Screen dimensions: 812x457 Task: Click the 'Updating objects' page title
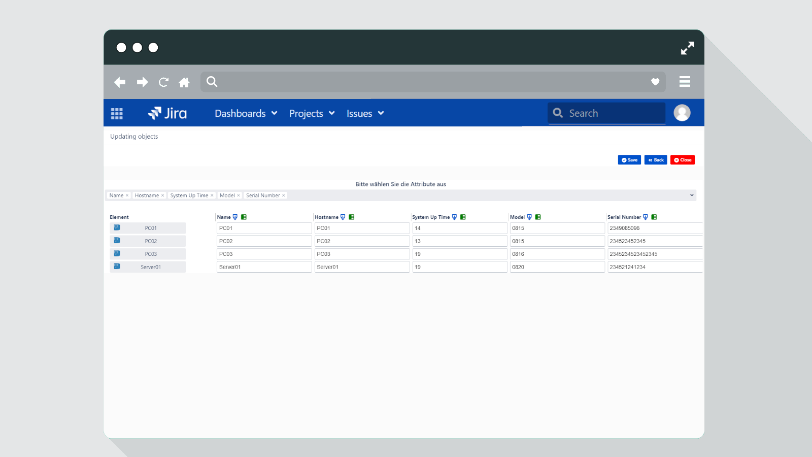point(134,137)
